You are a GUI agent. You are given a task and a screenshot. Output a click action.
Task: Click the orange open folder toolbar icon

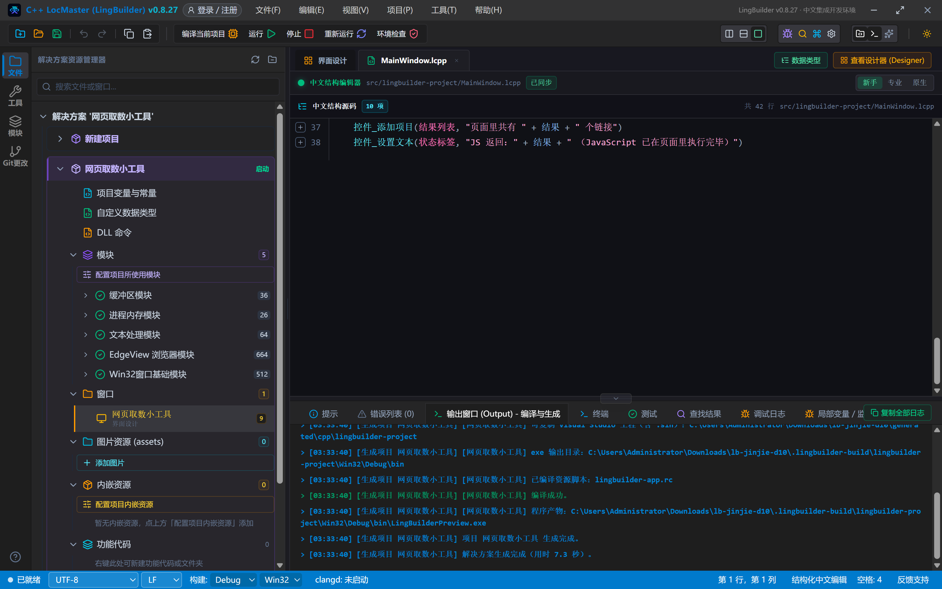(39, 34)
